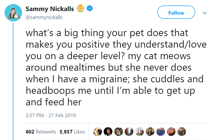This screenshot has height=140, width=217.
Task: Open the tweet options chevron menu
Action: 205,13
